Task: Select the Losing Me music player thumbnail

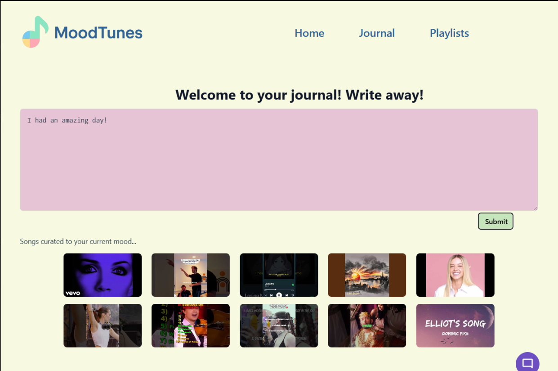Action: point(279,275)
